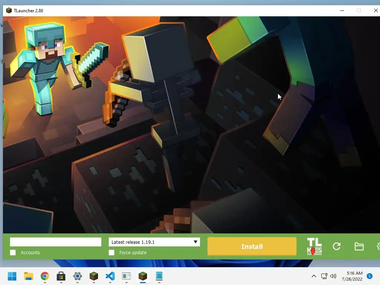Enable the Force update checkbox

(111, 252)
